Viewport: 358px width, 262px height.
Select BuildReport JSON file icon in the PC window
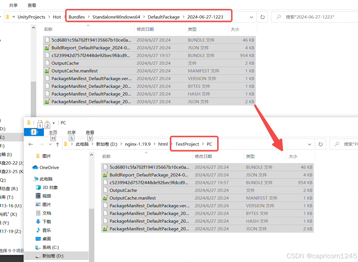[x=105, y=175]
